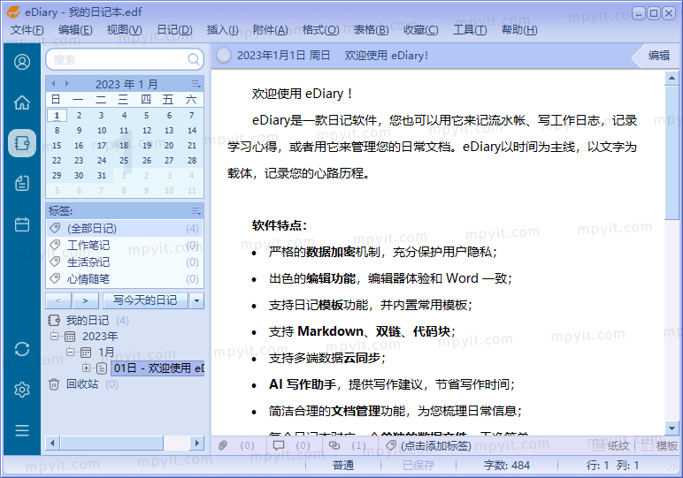Click the 回收站 trash icon
The width and height of the screenshot is (683, 478).
[54, 384]
